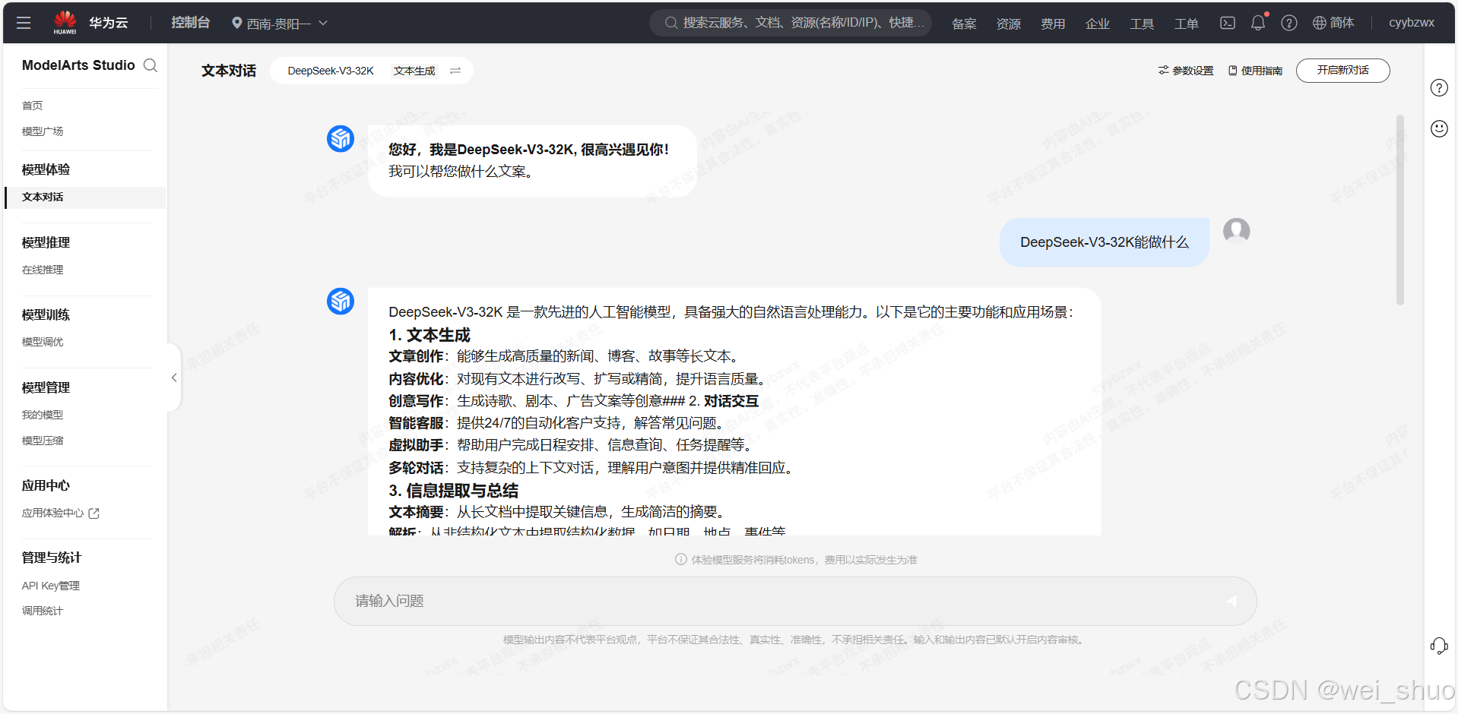
Task: Click the globe language icon
Action: coord(1320,23)
